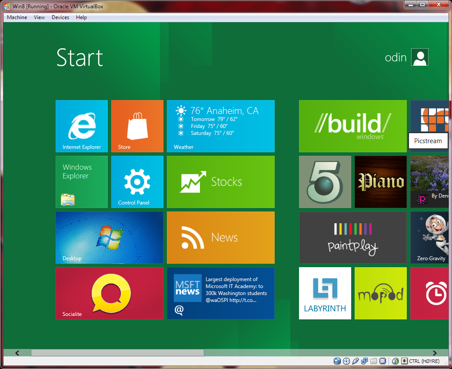
Task: Click the right scroll arrow
Action: pyautogui.click(x=435, y=353)
